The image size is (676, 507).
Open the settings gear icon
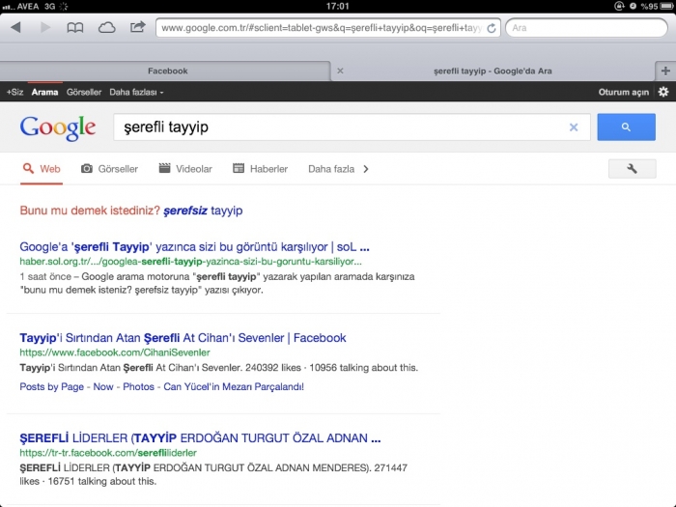(x=663, y=92)
